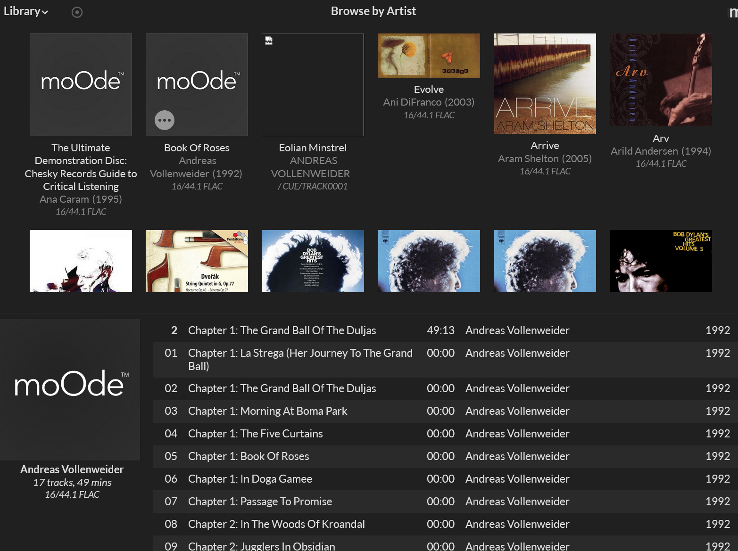Viewport: 738px width, 551px height.
Task: Open the Arv album cover by Arild Andersen
Action: click(661, 80)
